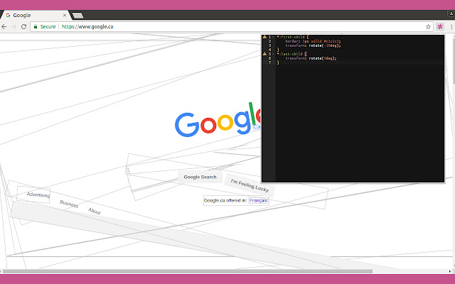
Task: Click the Google logo
Action: 218,120
